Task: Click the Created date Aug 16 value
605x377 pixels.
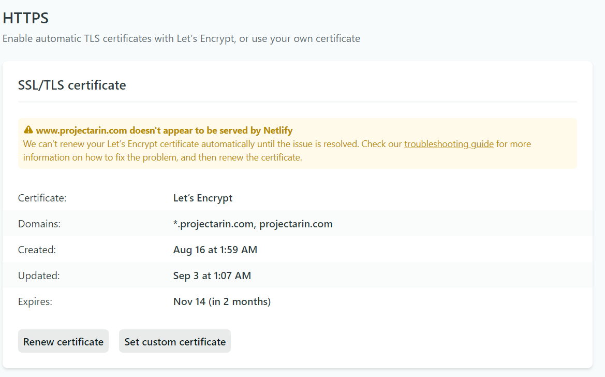Action: click(215, 250)
